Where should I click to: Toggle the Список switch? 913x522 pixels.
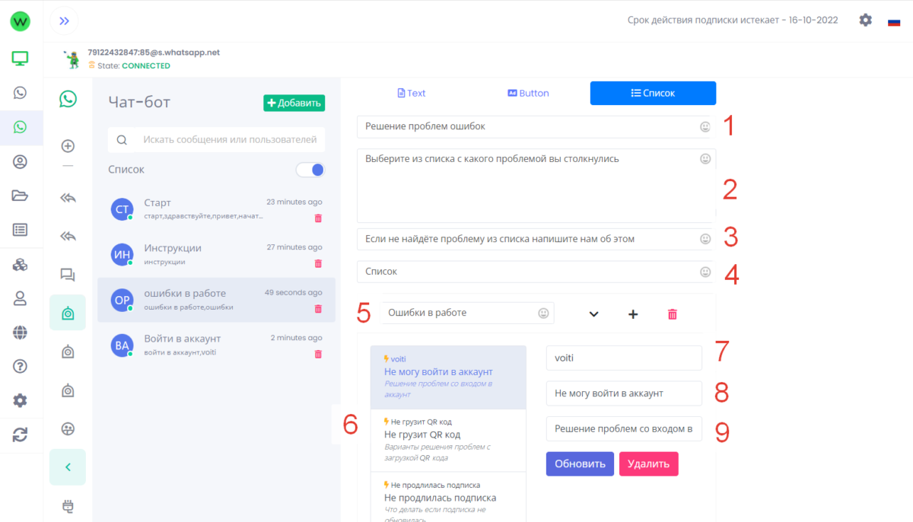pos(310,170)
